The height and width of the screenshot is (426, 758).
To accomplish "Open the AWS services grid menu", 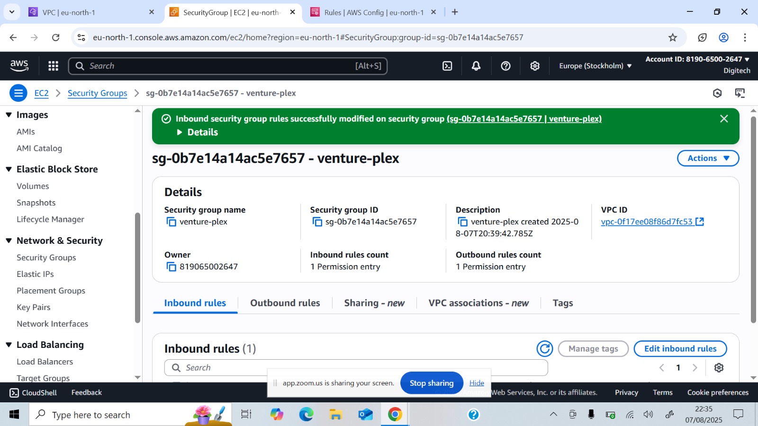I will (x=53, y=66).
